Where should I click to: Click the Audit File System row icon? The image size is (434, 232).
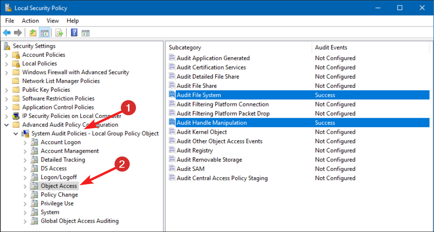172,95
